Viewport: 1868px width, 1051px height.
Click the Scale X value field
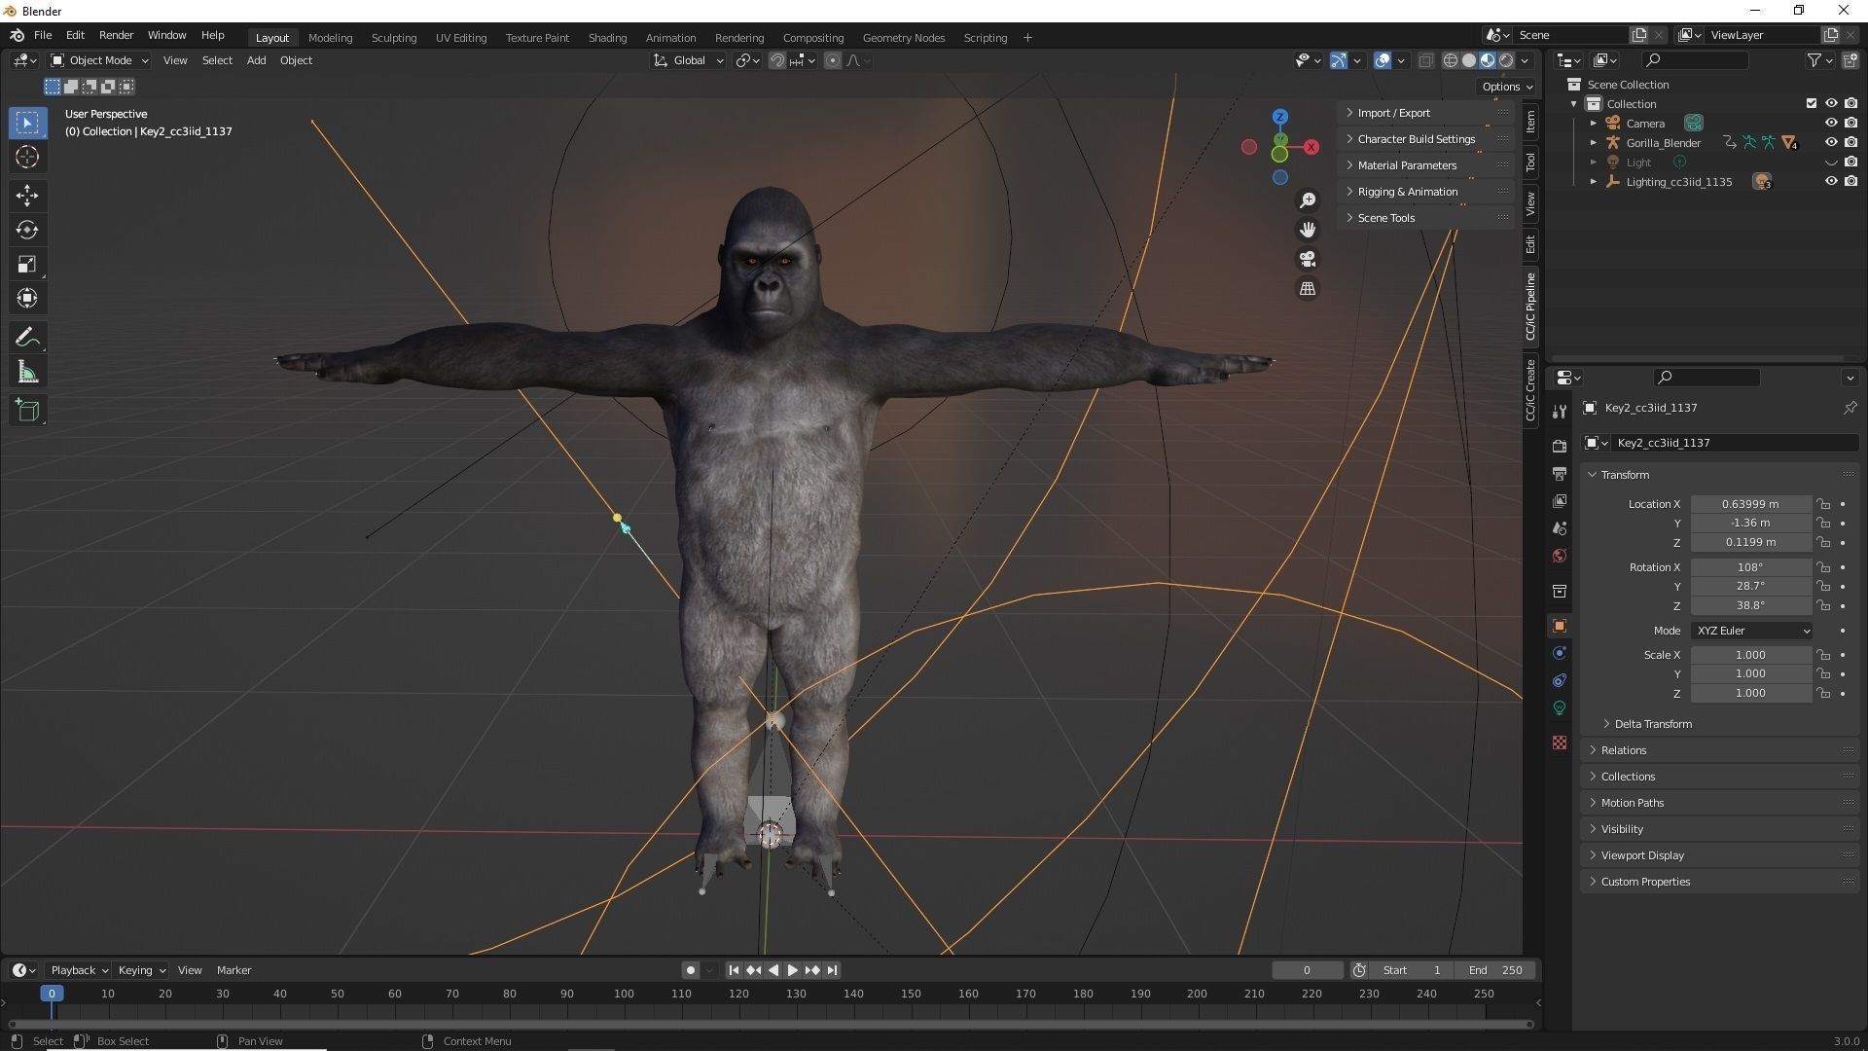click(1750, 655)
